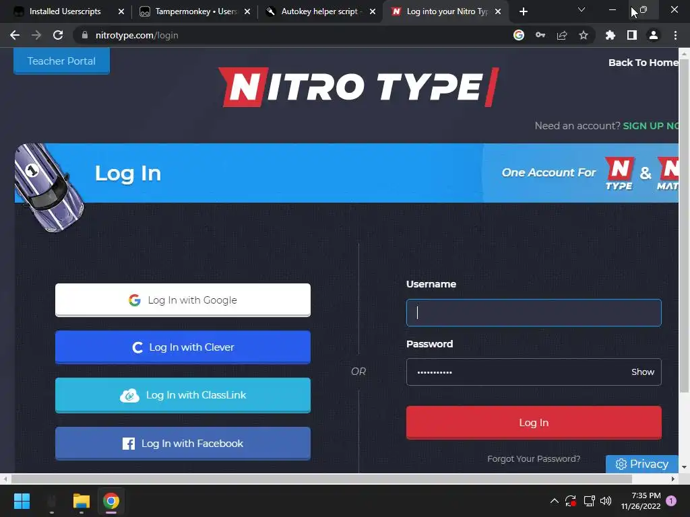Click the browser forward arrow
Screen dimensions: 690x517
[x=36, y=35]
